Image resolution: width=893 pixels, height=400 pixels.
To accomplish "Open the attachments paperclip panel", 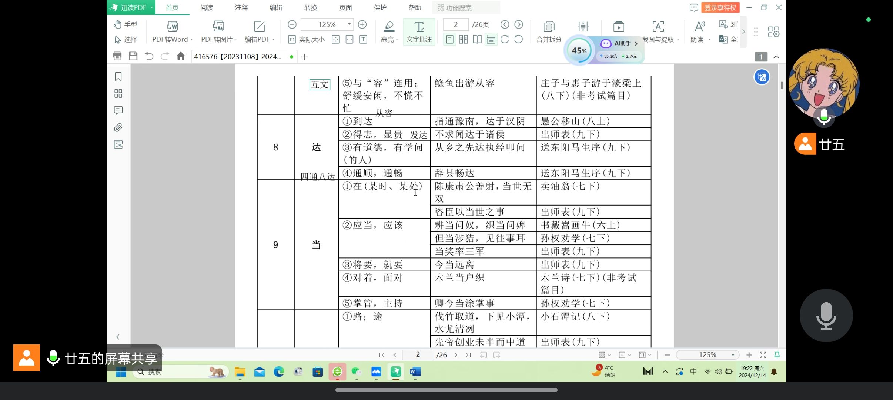I will coord(118,127).
